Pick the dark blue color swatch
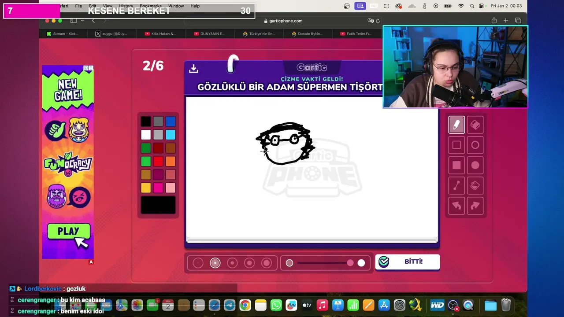564x317 pixels. (x=171, y=122)
